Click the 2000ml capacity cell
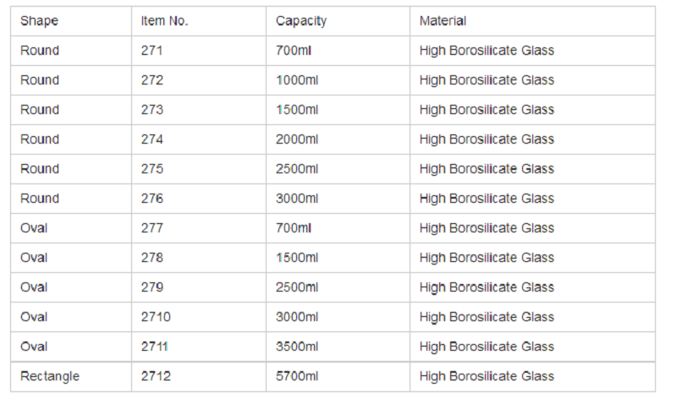 [x=297, y=139]
